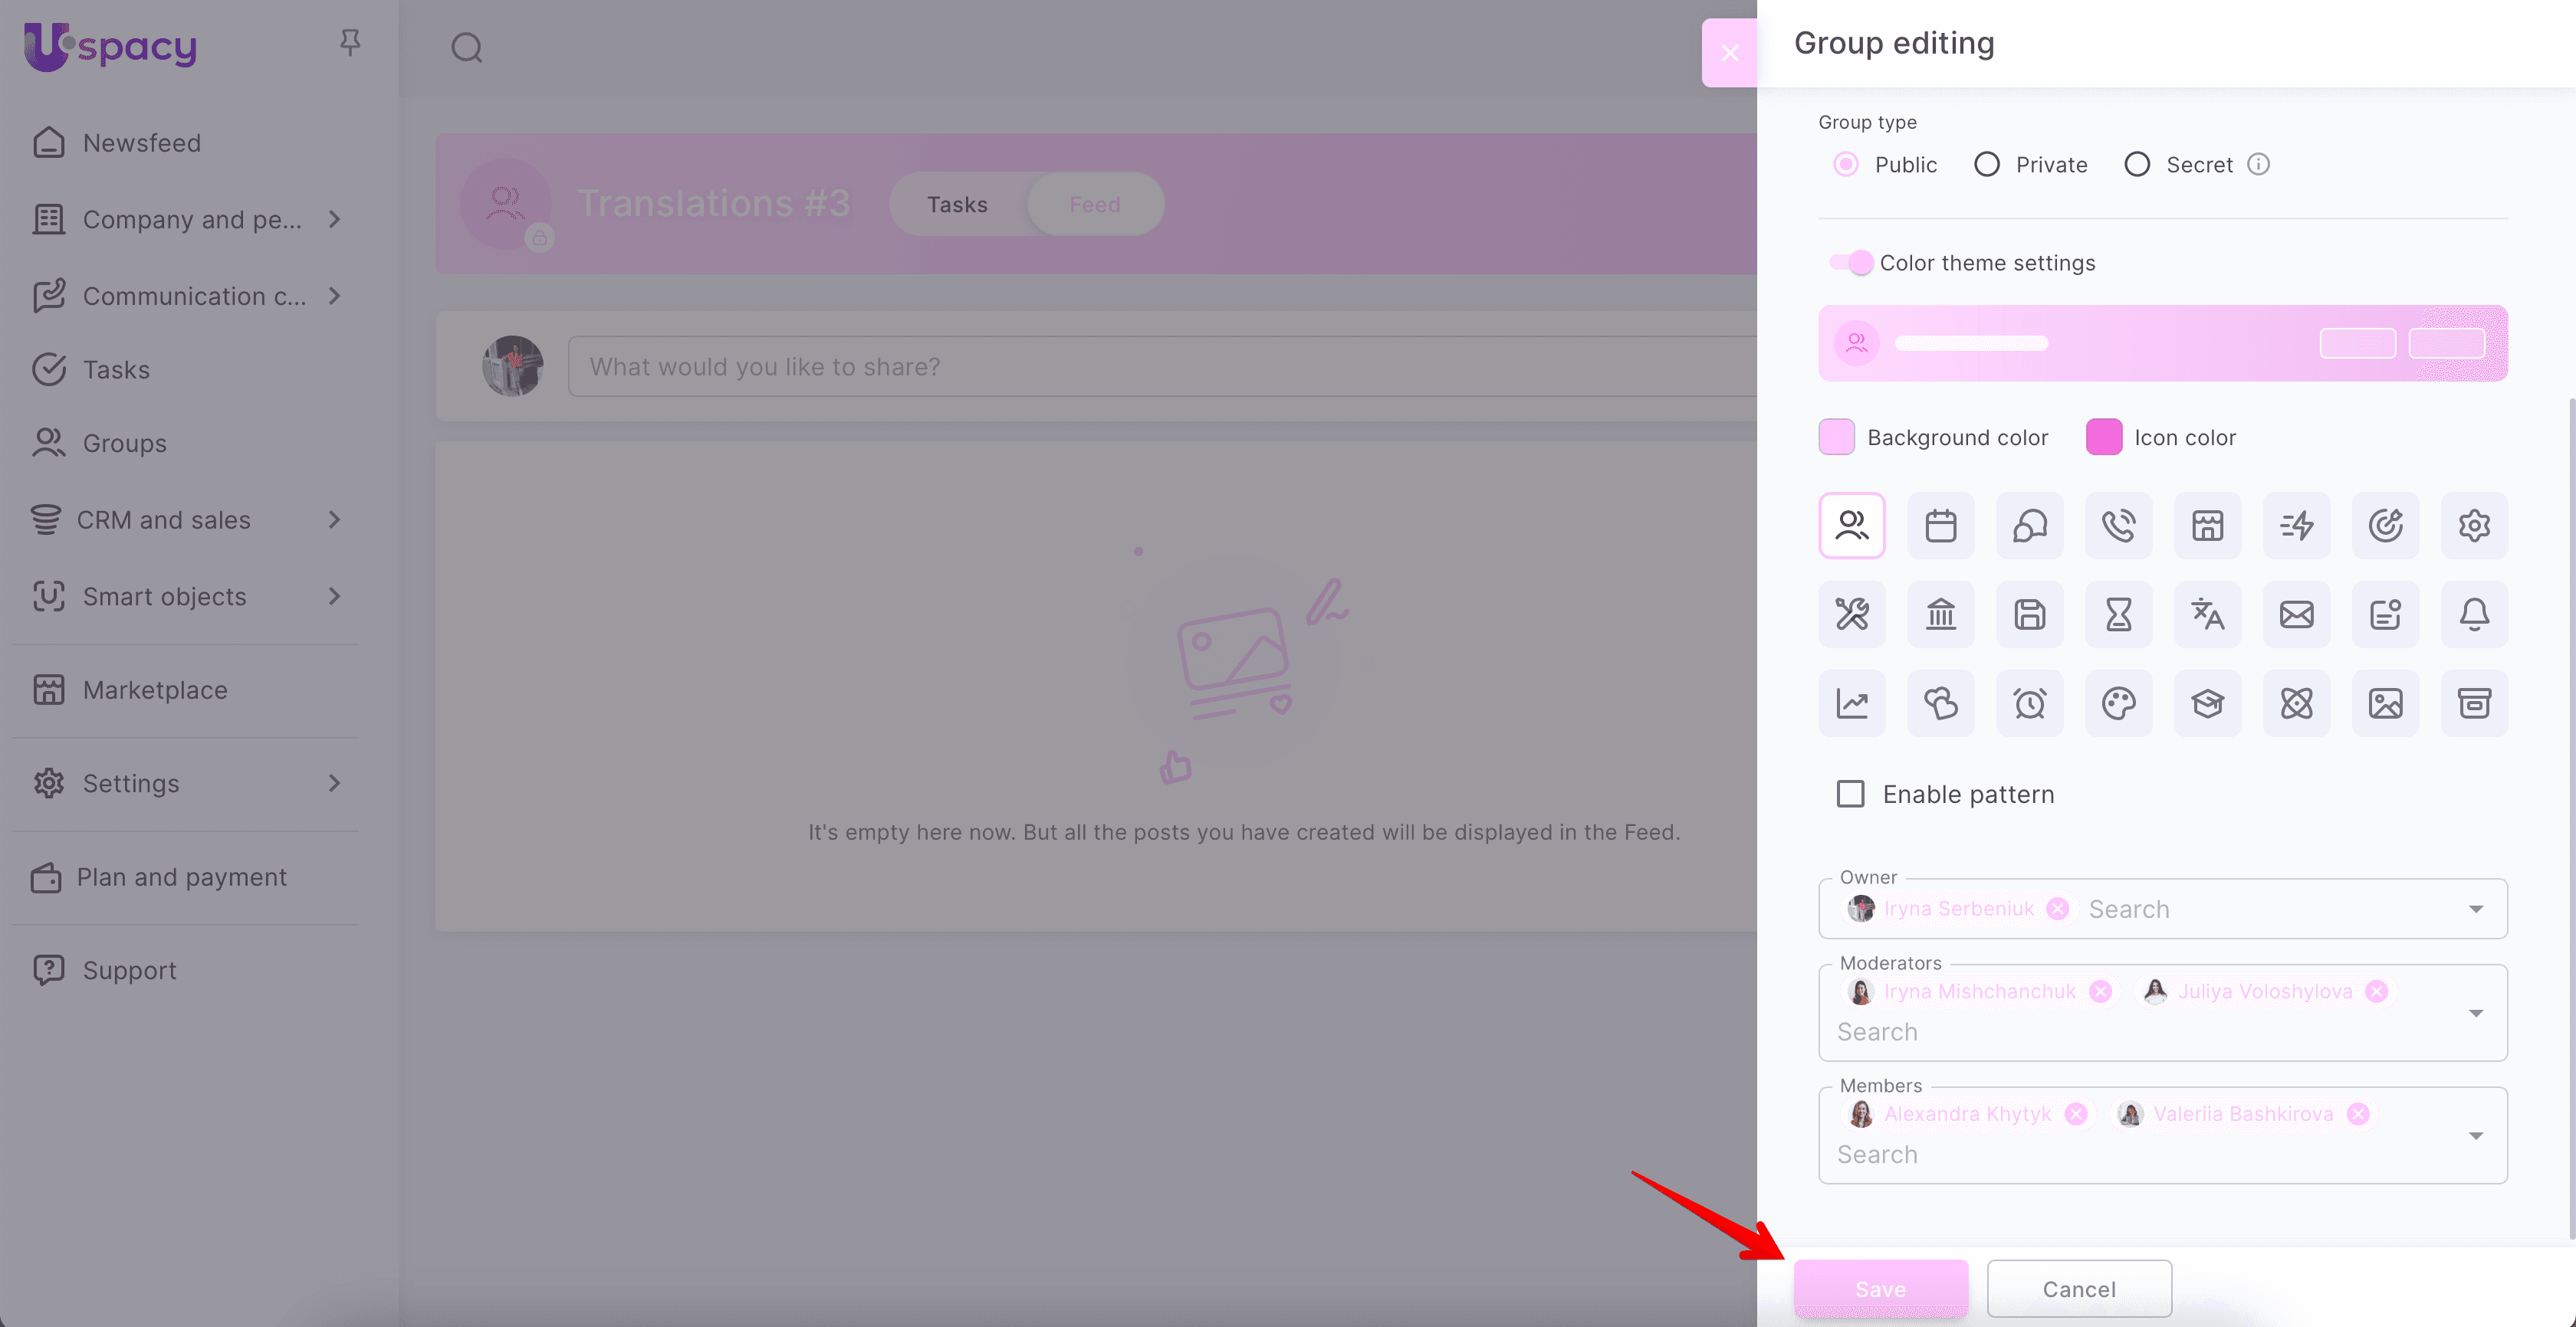The image size is (2576, 1327).
Task: Open Marketplace from the sidebar
Action: pos(155,690)
